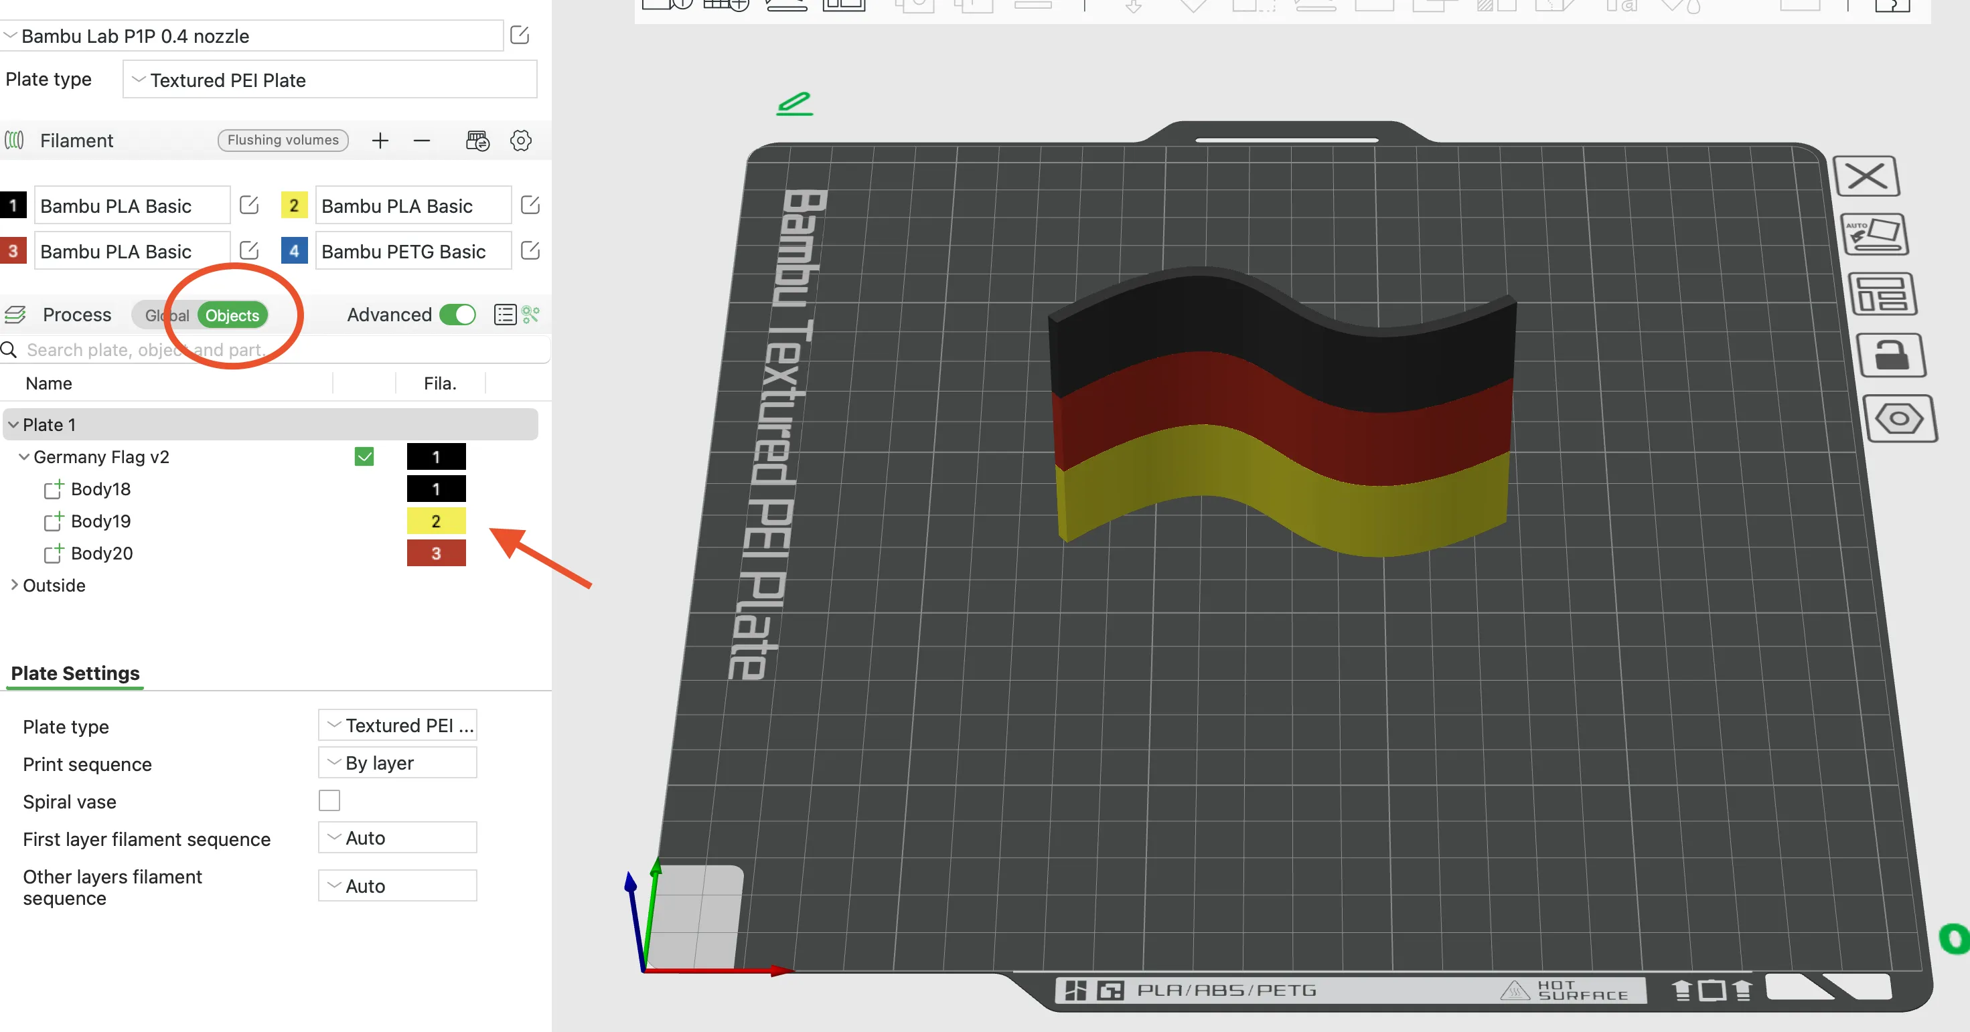The height and width of the screenshot is (1032, 1970).
Task: Change Germany Flag v2 filament assignment
Action: click(436, 457)
